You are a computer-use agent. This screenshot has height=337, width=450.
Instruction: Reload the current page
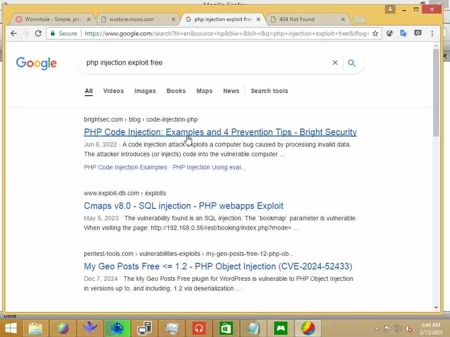[38, 33]
